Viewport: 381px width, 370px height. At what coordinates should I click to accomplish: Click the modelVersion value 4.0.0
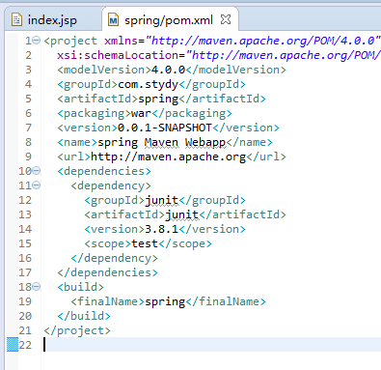click(168, 70)
